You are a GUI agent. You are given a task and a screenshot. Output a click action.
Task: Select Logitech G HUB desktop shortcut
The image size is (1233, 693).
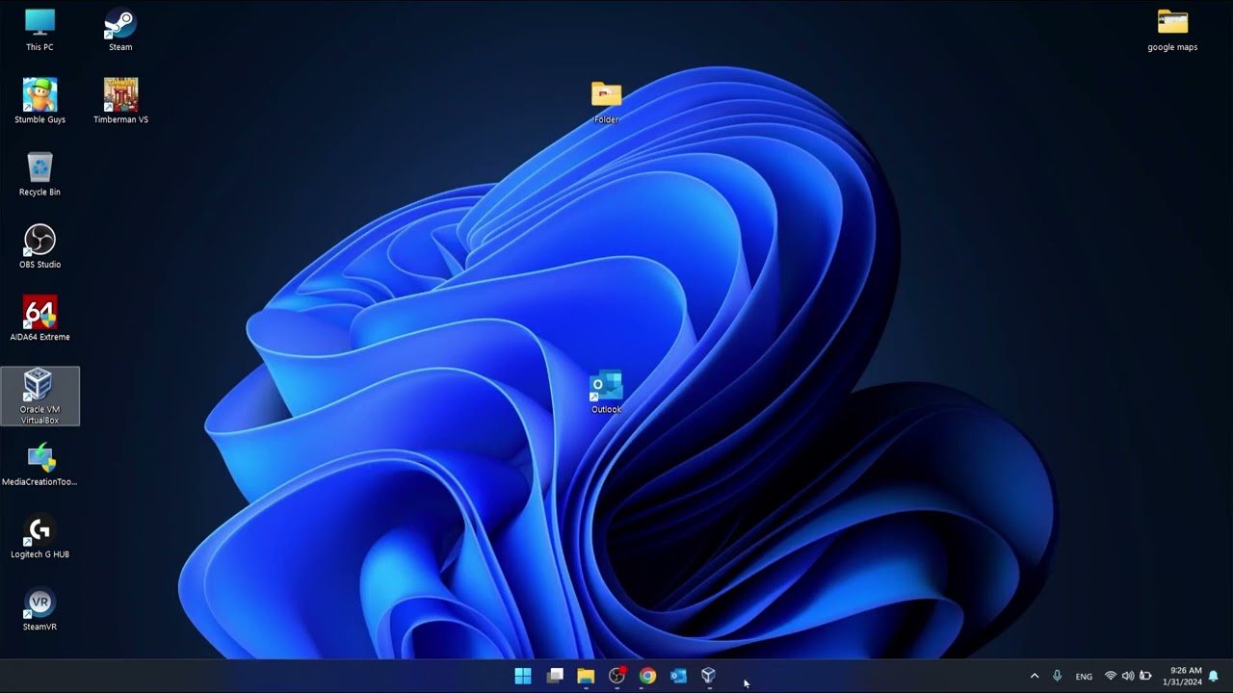39,536
